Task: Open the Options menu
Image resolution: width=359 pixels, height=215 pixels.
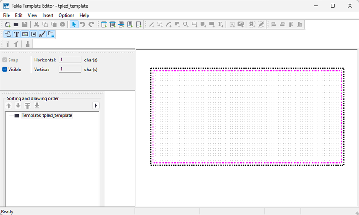Action: (66, 15)
